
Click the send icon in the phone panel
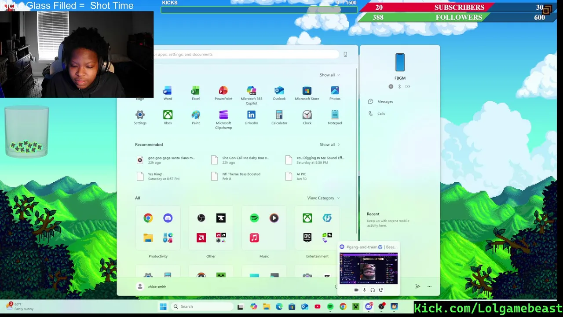click(x=417, y=287)
